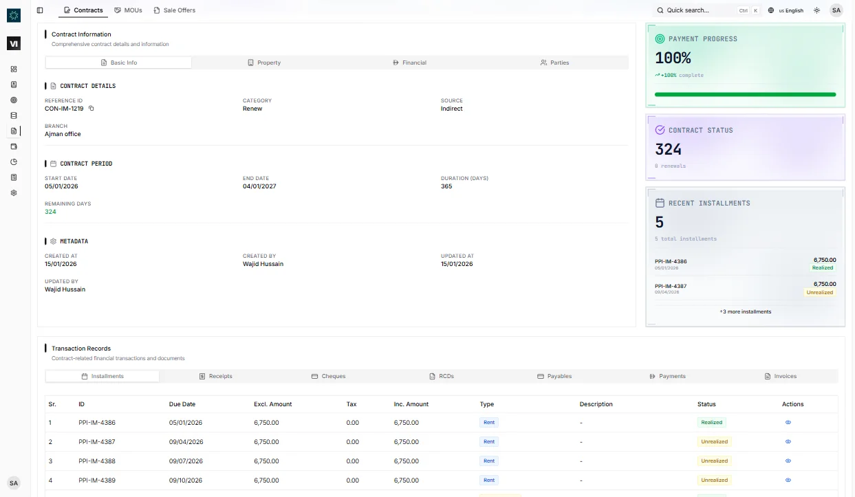Open the us English language selector
This screenshot has width=855, height=497.
pos(786,10)
